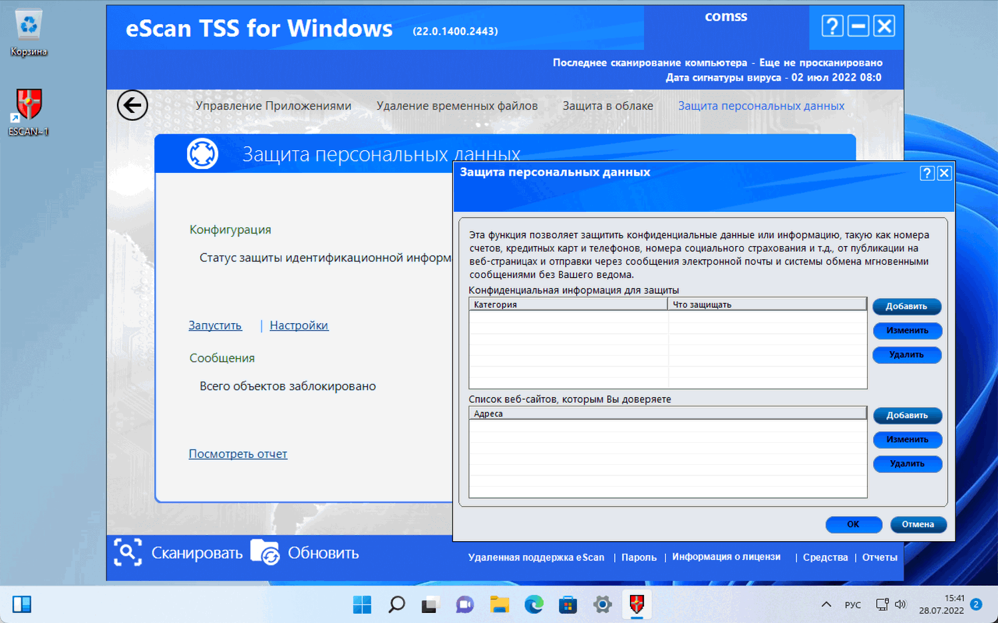
Task: Open Microsoft Store from taskbar
Action: [x=568, y=604]
